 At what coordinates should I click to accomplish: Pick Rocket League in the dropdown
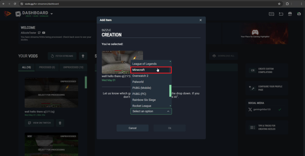pos(151,106)
